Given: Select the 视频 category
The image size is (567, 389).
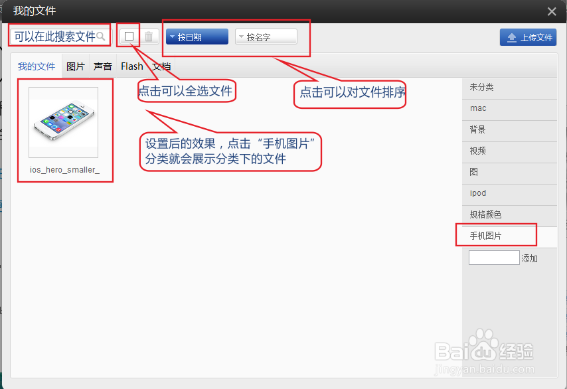Looking at the screenshot, I should click(509, 151).
